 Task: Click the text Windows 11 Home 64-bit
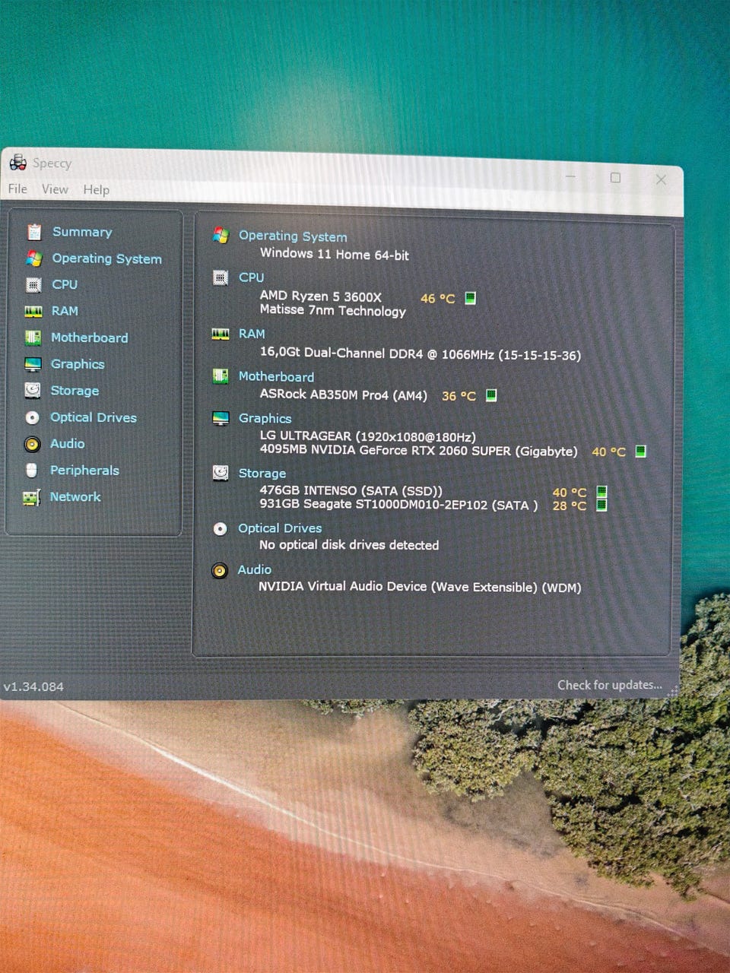[335, 255]
